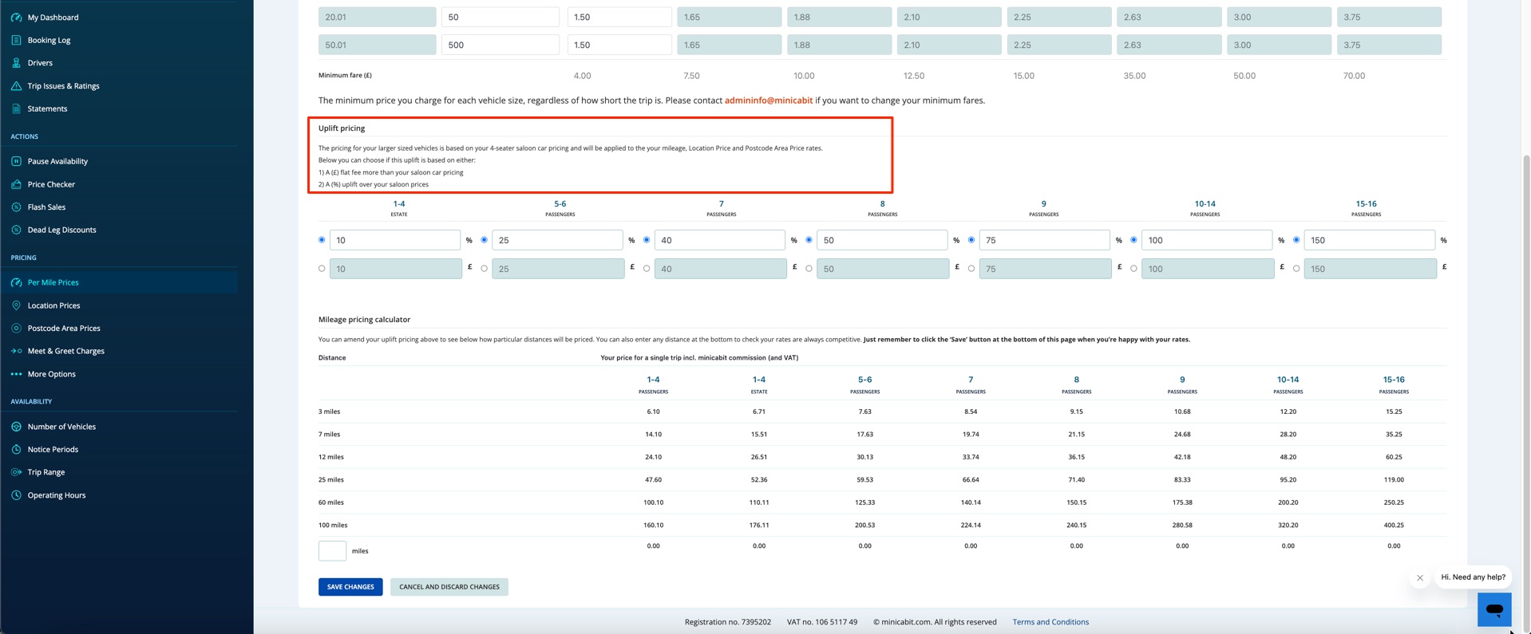Open Postcode Area Prices menu item

click(x=64, y=329)
